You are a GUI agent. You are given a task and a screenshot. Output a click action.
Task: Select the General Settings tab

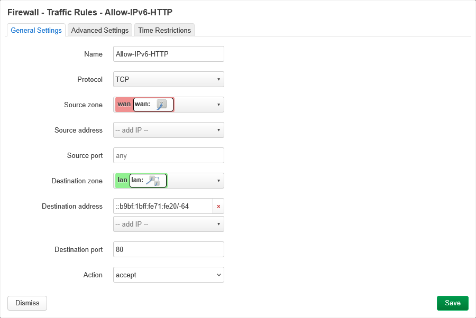(x=36, y=30)
